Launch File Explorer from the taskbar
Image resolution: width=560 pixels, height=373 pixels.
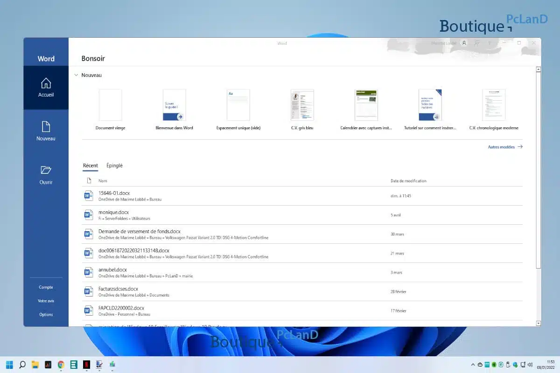[35, 365]
